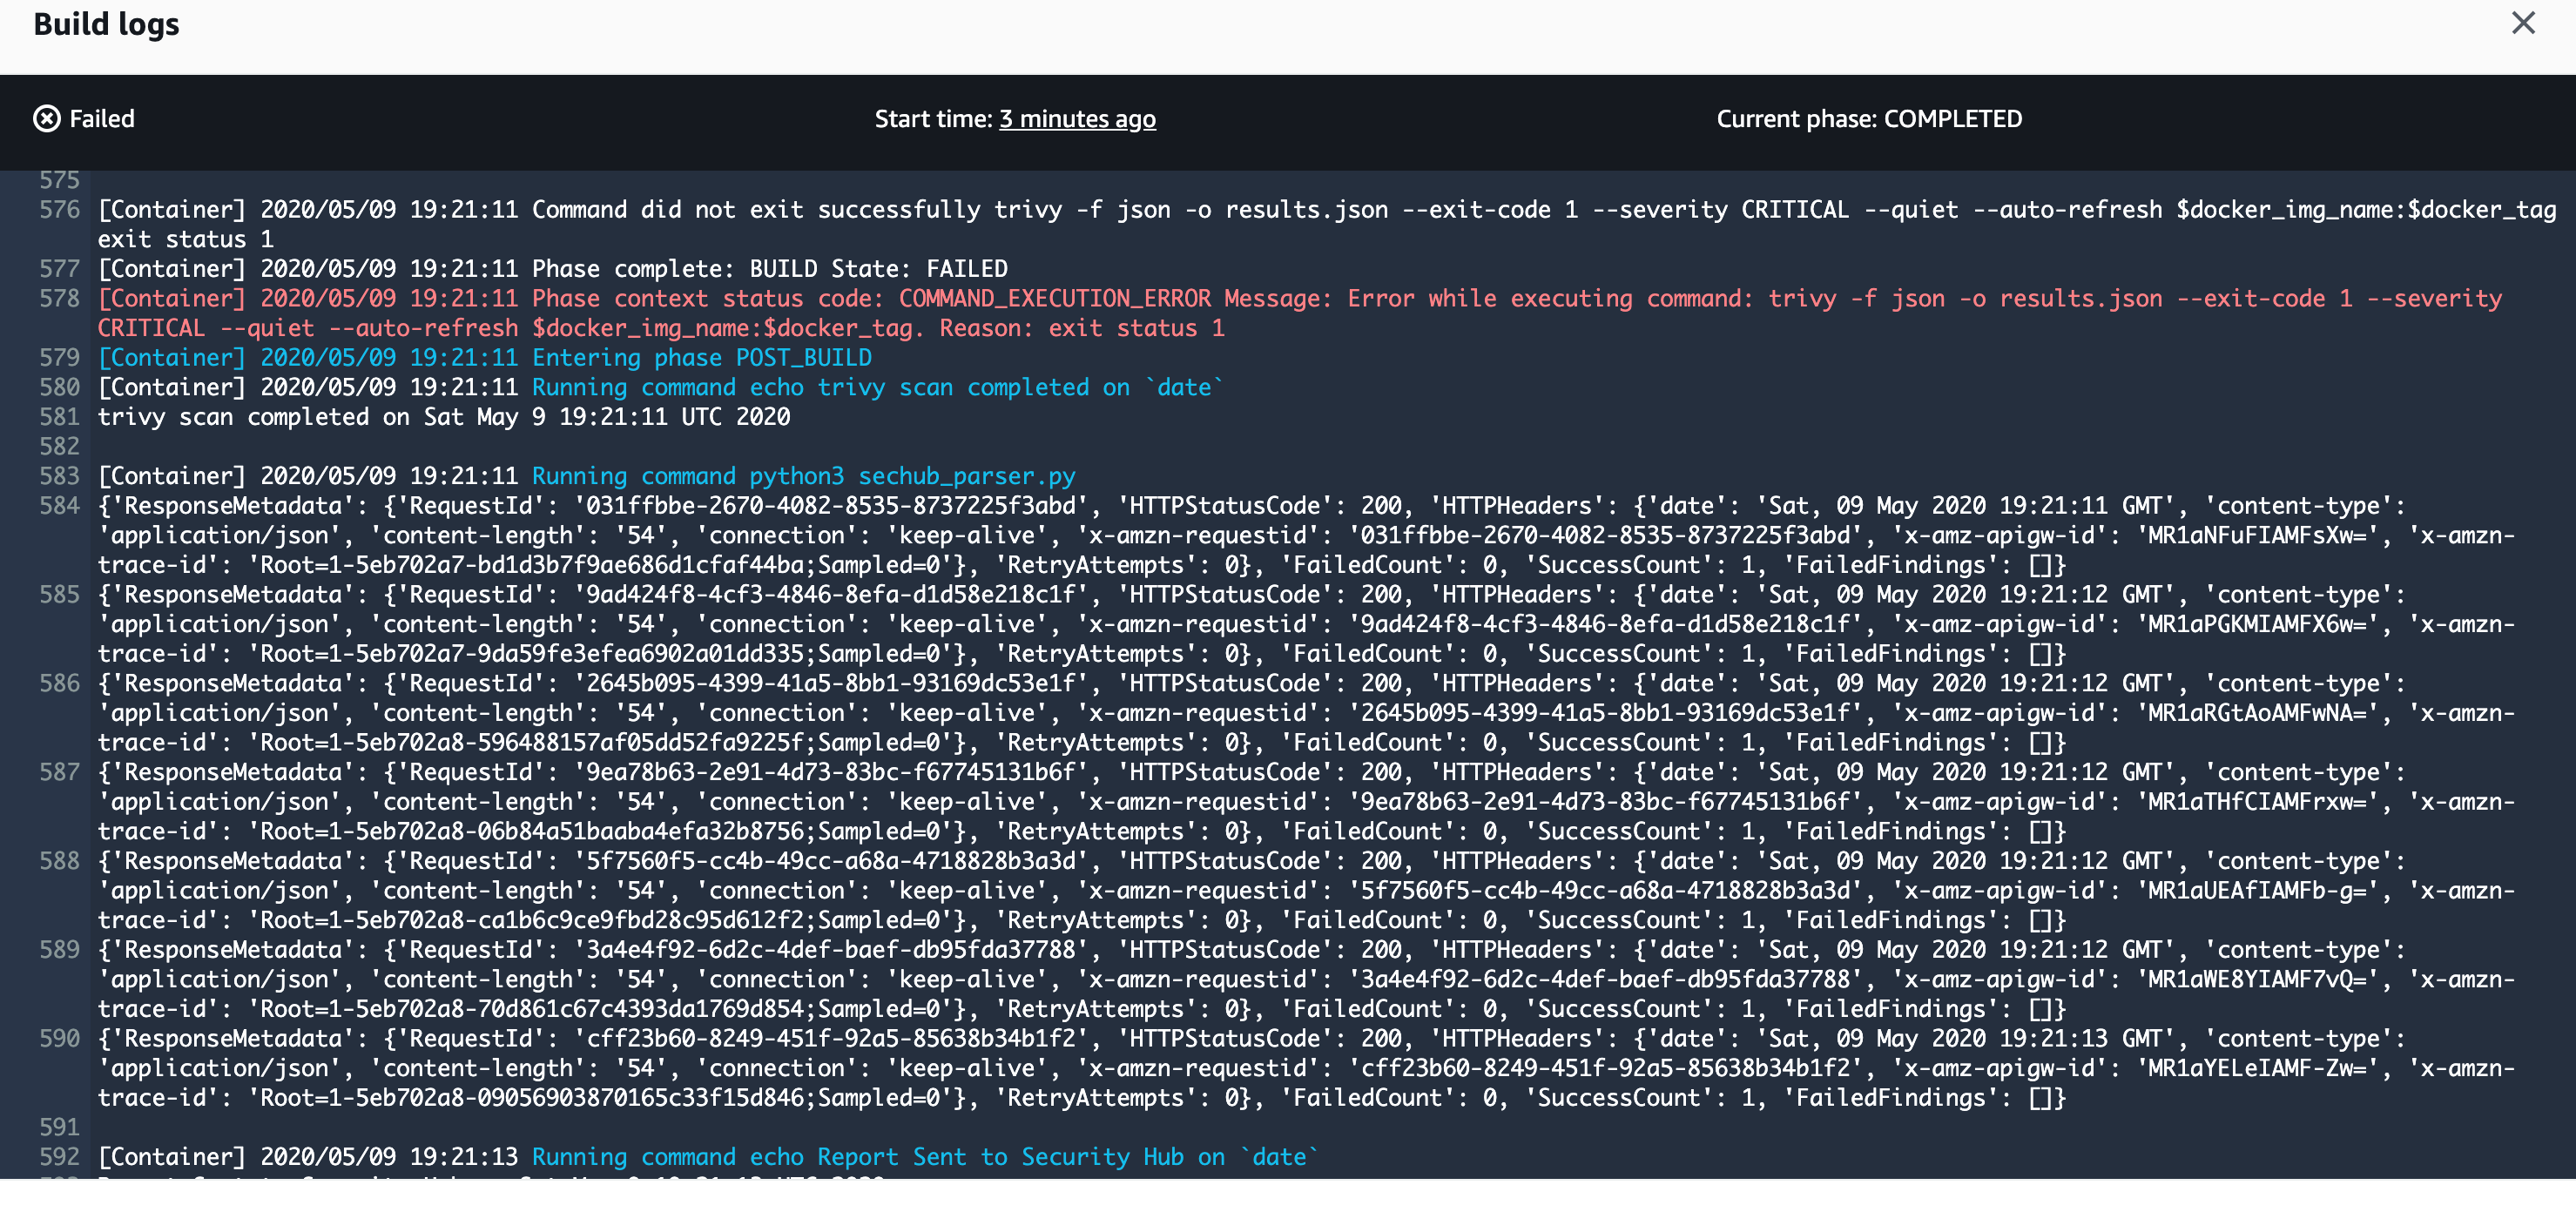Click the Build logs title

click(104, 24)
